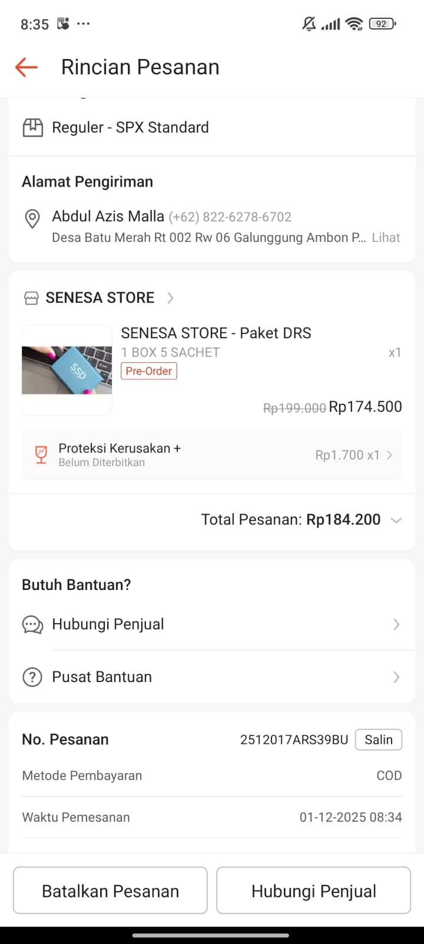The height and width of the screenshot is (944, 424).
Task: Tap the question mark Pusat Bantuan icon
Action: (32, 677)
